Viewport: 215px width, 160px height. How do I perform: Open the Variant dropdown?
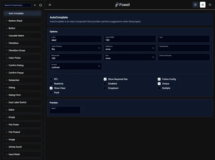point(76,66)
